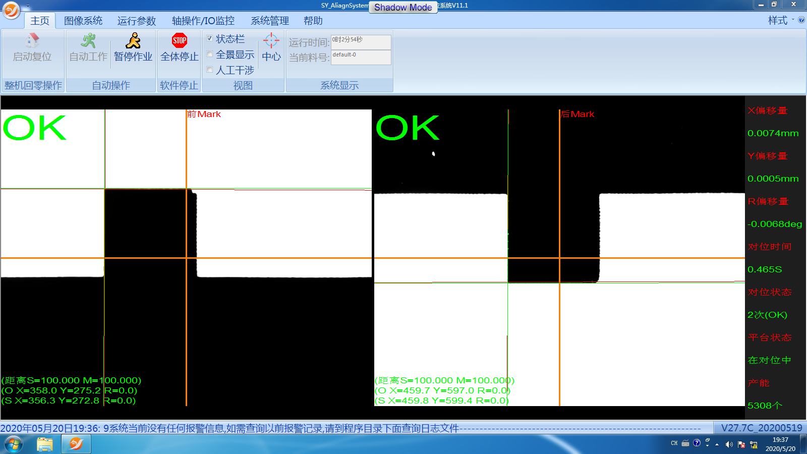Click the volume speaker tray icon
The width and height of the screenshot is (807, 454).
[x=729, y=444]
